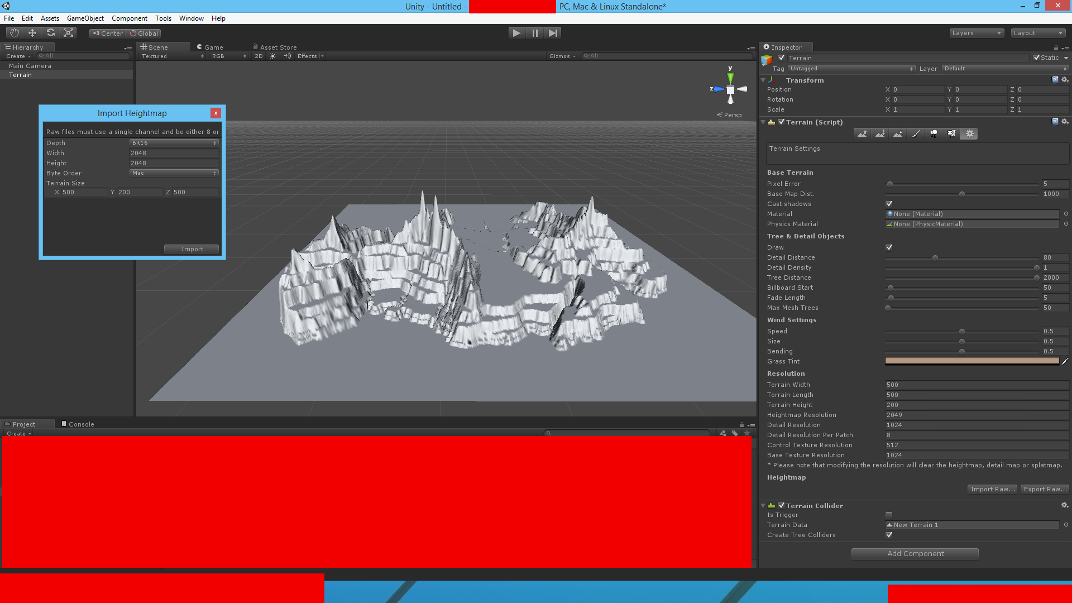The width and height of the screenshot is (1072, 603).
Task: Open Textured draw mode dropdown
Action: tap(172, 56)
